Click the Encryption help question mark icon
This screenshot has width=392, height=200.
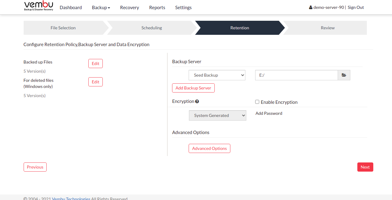(197, 101)
